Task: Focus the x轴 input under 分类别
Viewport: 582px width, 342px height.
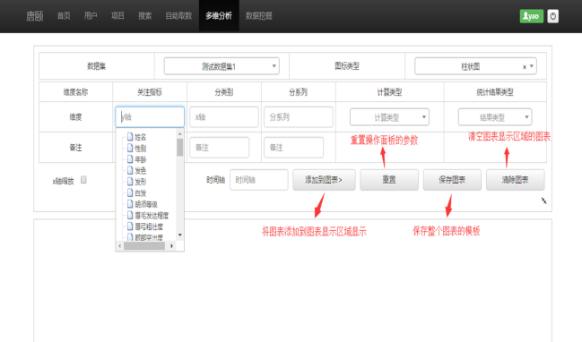Action: [224, 117]
